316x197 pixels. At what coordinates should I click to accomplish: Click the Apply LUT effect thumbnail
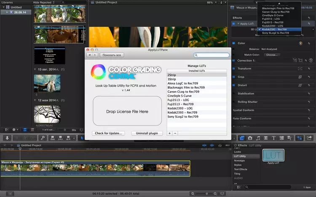pos(273,155)
